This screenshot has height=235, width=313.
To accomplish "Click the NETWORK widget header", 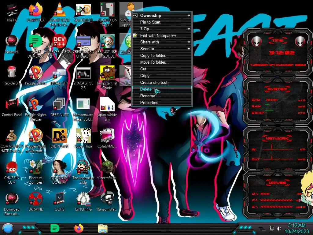I will point(277,138).
